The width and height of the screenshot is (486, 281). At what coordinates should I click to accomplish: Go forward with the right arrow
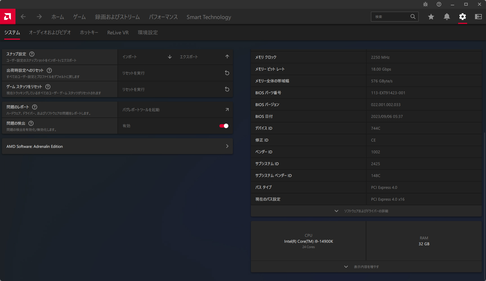click(39, 17)
